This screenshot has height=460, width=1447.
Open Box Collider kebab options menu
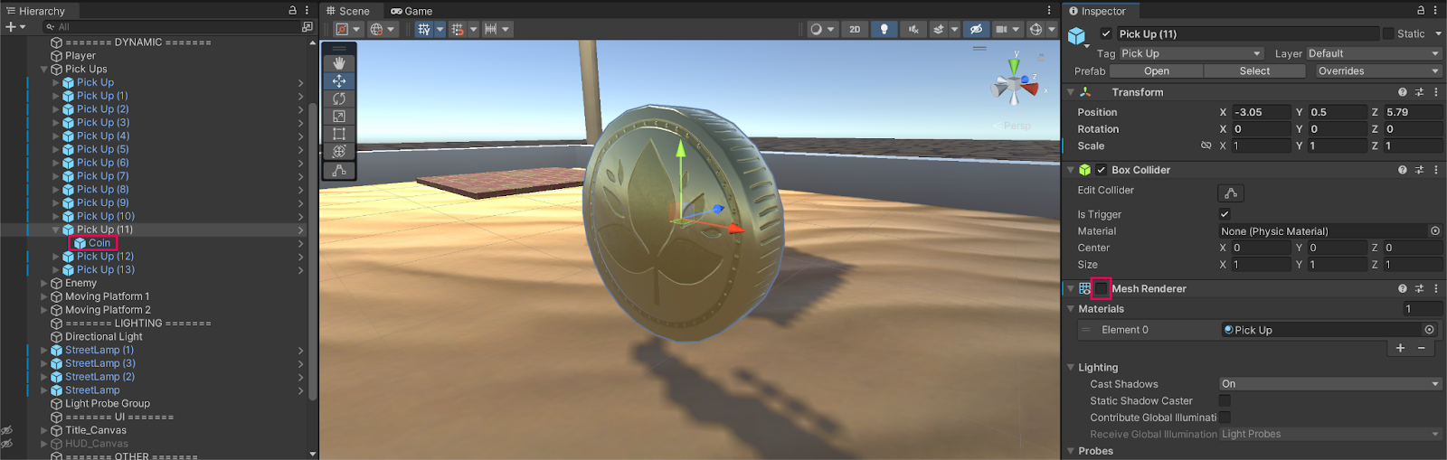tap(1436, 170)
